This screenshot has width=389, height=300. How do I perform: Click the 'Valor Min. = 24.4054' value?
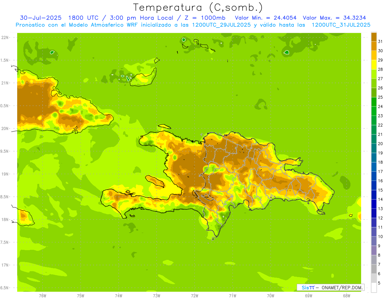265,18
